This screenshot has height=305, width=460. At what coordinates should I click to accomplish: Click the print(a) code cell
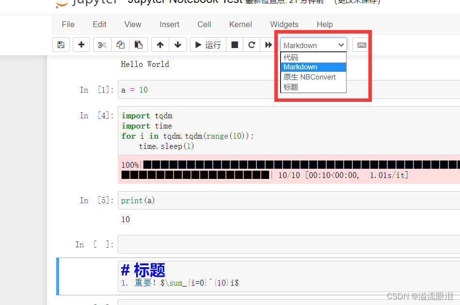[x=289, y=200]
